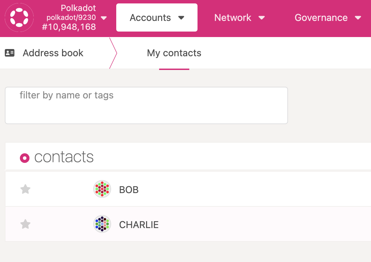Click the Polkadot network logo

[19, 17]
